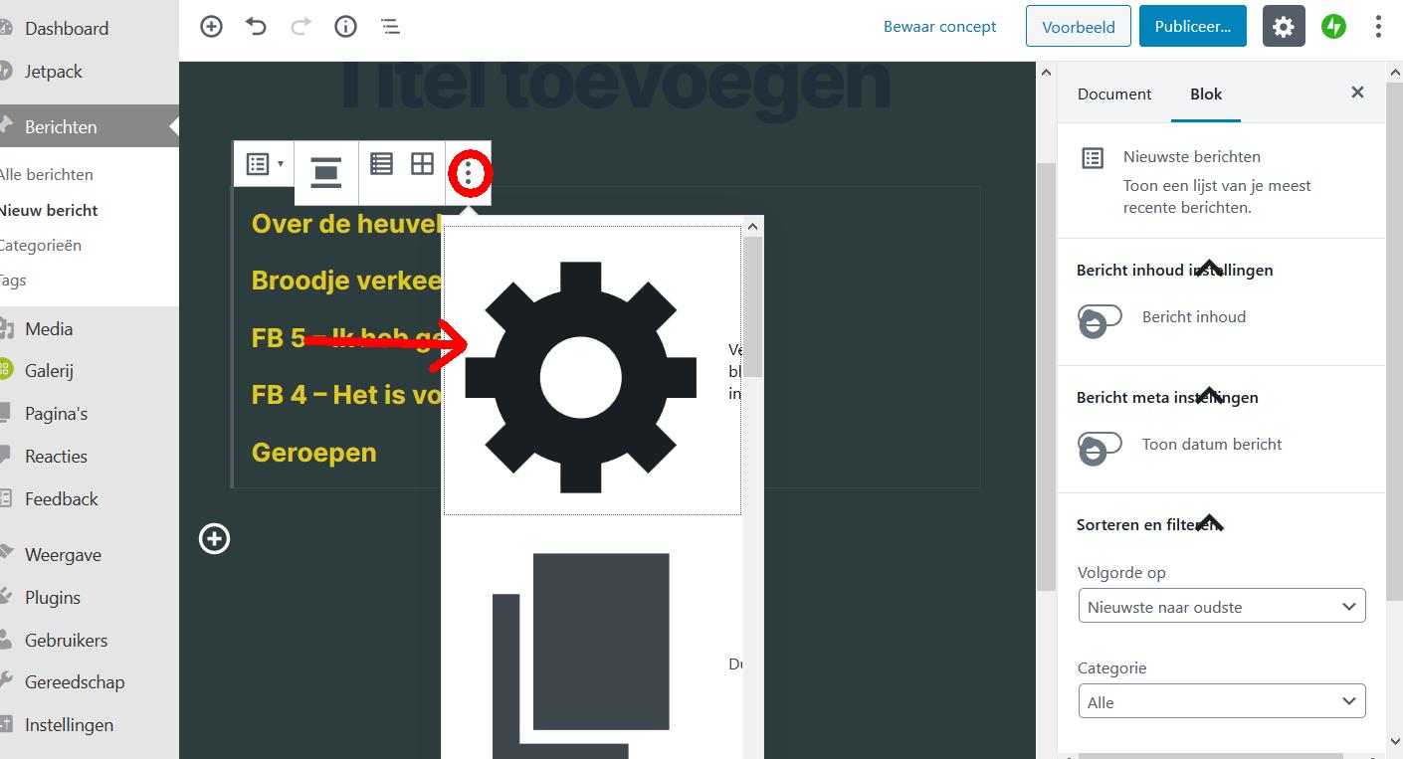This screenshot has width=1403, height=759.
Task: Click the Publiceer button
Action: coord(1192,26)
